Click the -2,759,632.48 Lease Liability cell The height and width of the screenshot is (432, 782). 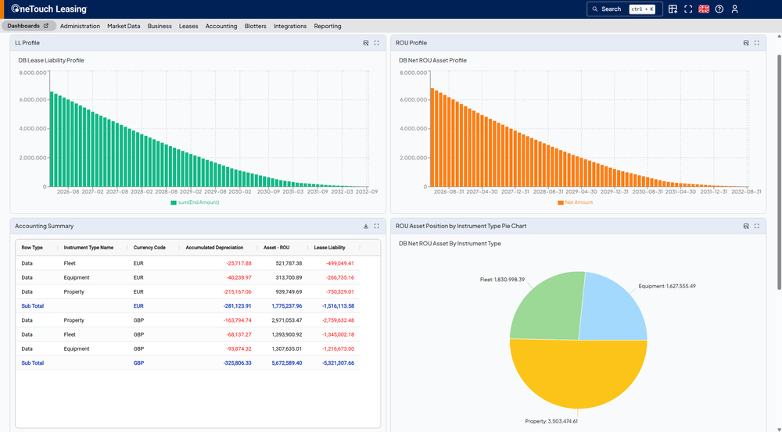tap(338, 320)
